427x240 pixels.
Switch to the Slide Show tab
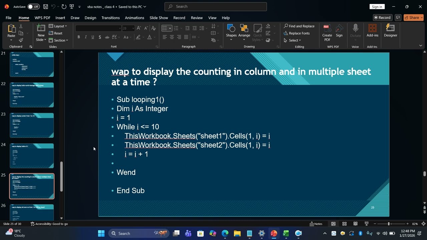(159, 18)
